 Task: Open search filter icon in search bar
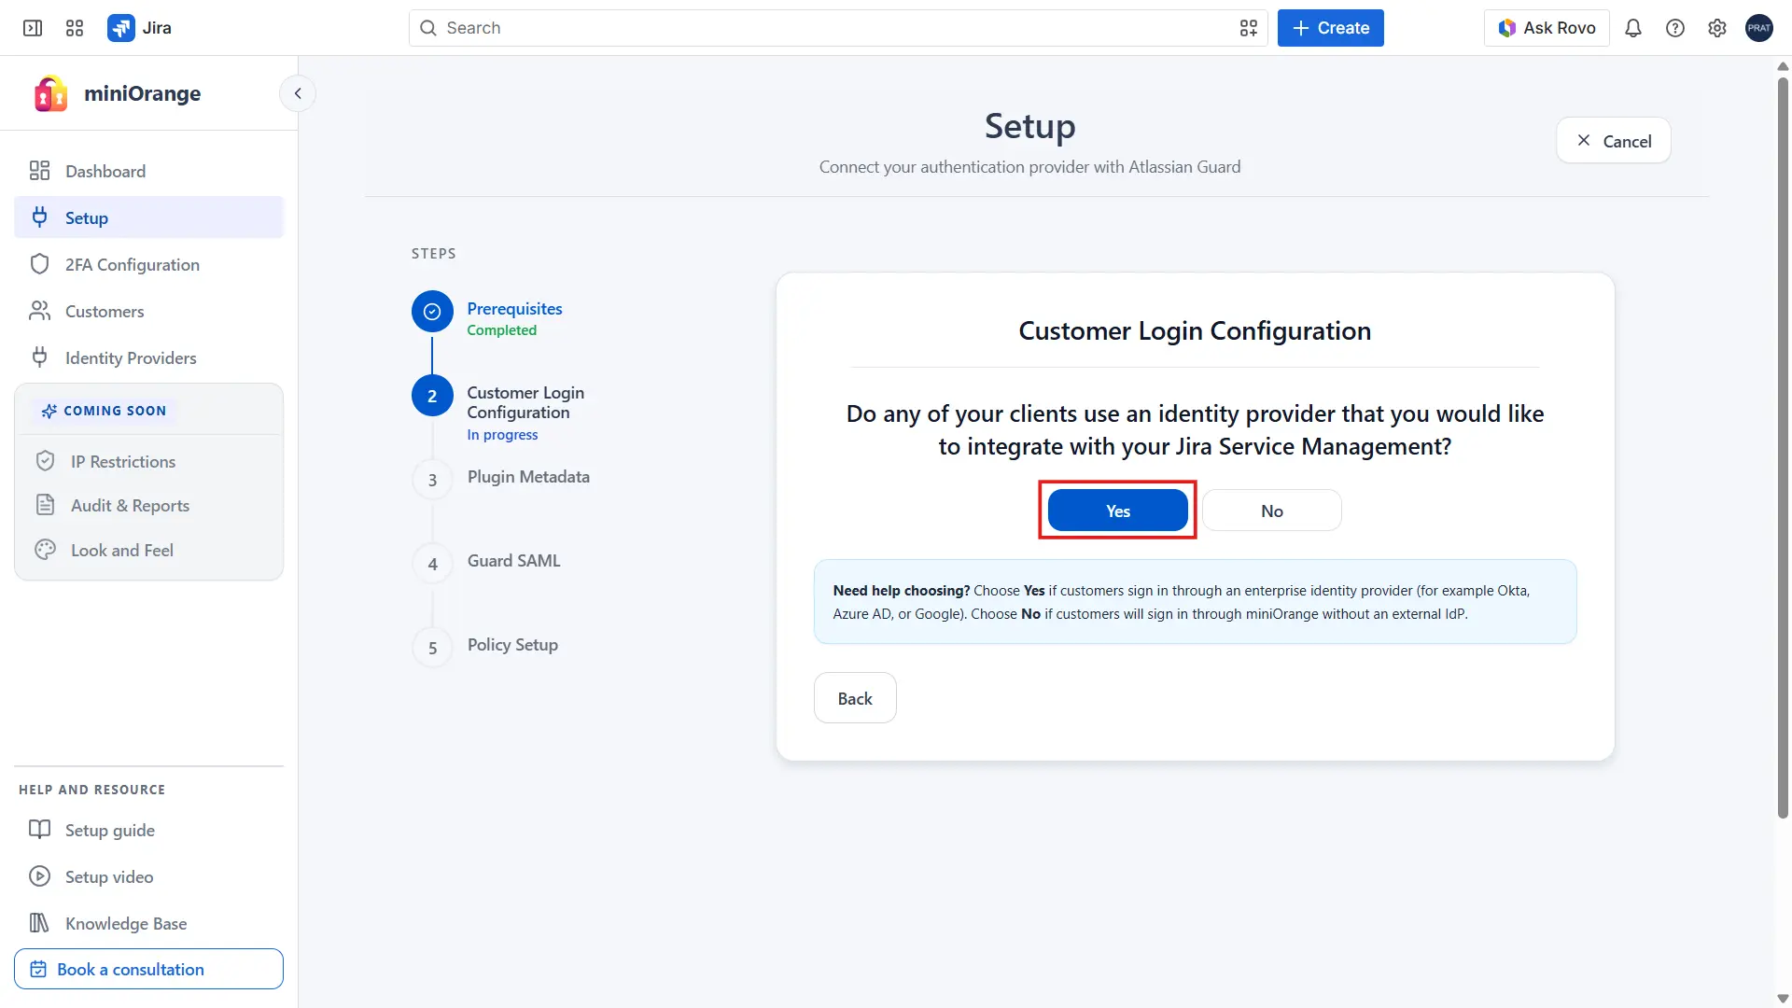[x=1249, y=28]
